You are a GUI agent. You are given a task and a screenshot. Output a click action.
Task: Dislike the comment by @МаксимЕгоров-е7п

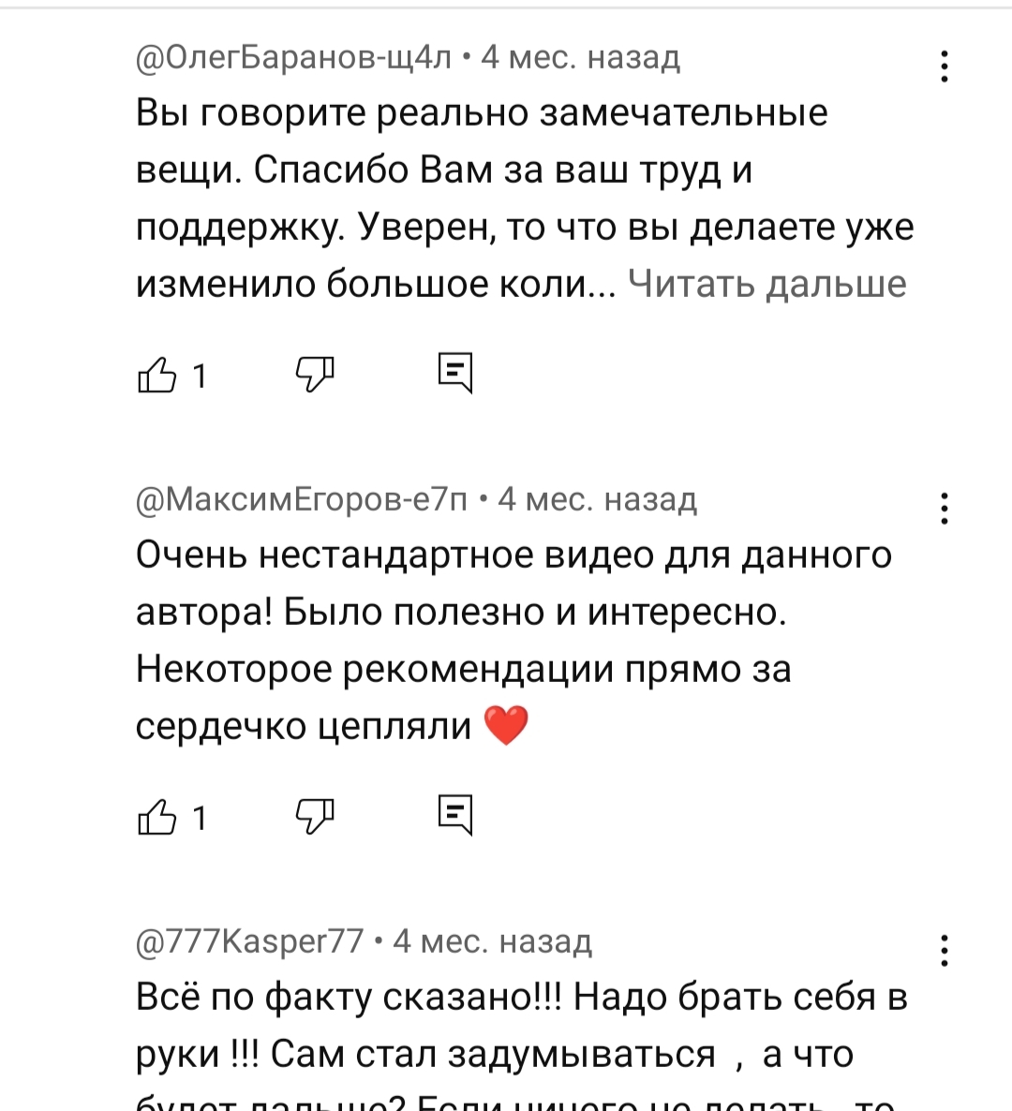click(x=315, y=816)
